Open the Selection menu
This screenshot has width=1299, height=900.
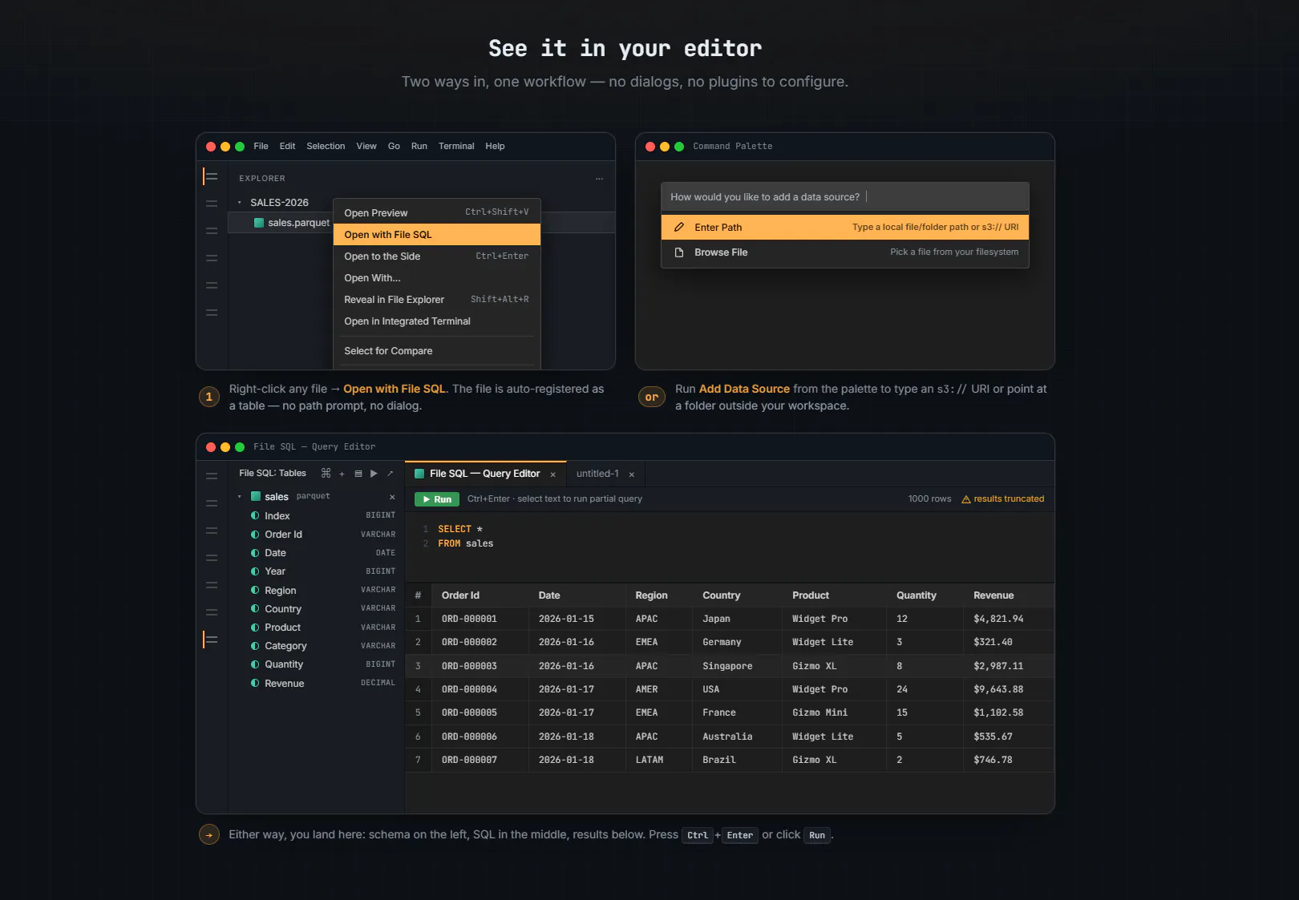tap(326, 147)
